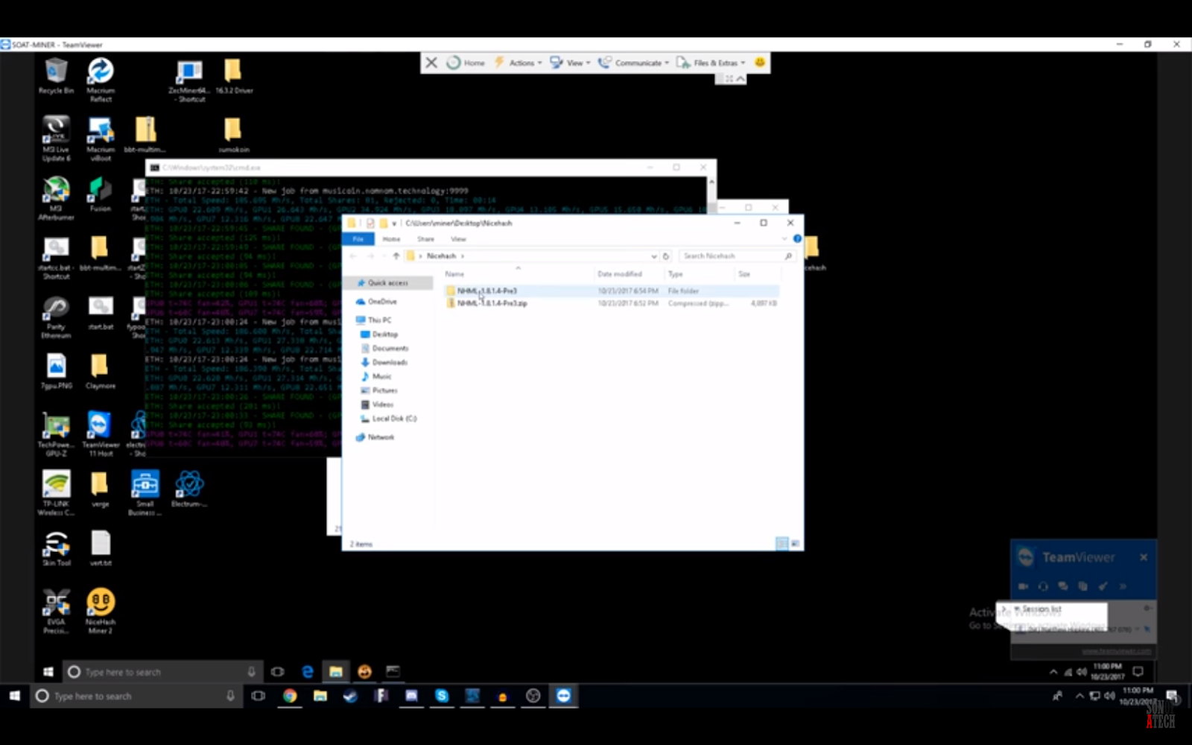Collapse the TeamViewer toolbar with the chevron
Screen dimensions: 1192x745
741,79
